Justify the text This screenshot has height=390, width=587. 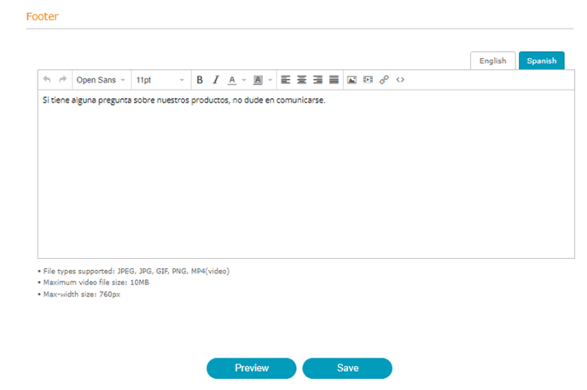(x=334, y=80)
